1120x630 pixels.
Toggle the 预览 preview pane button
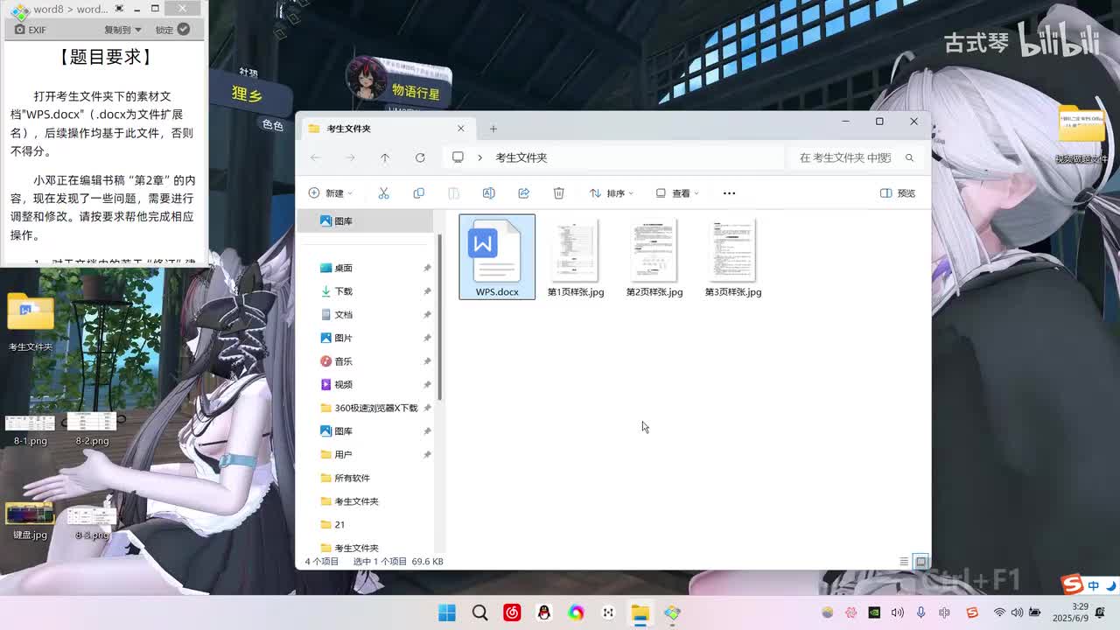[x=898, y=192]
